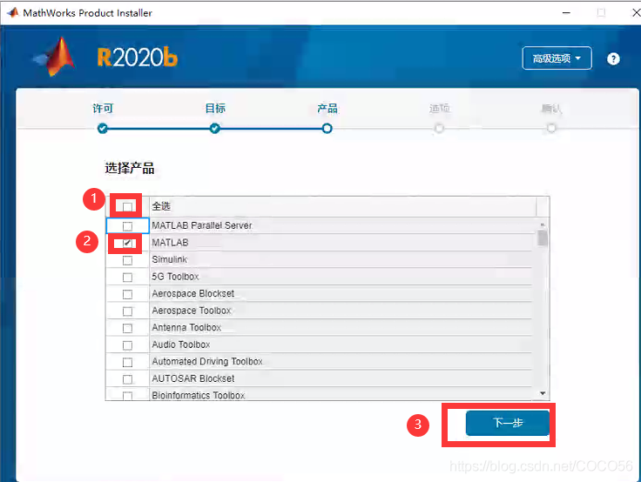Image resolution: width=641 pixels, height=482 pixels.
Task: Select the Antenna Toolbox product name
Action: coord(186,328)
